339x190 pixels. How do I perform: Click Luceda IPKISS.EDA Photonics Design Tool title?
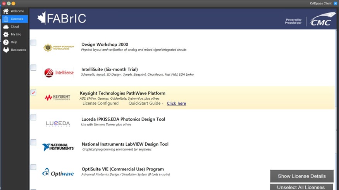pos(123,119)
